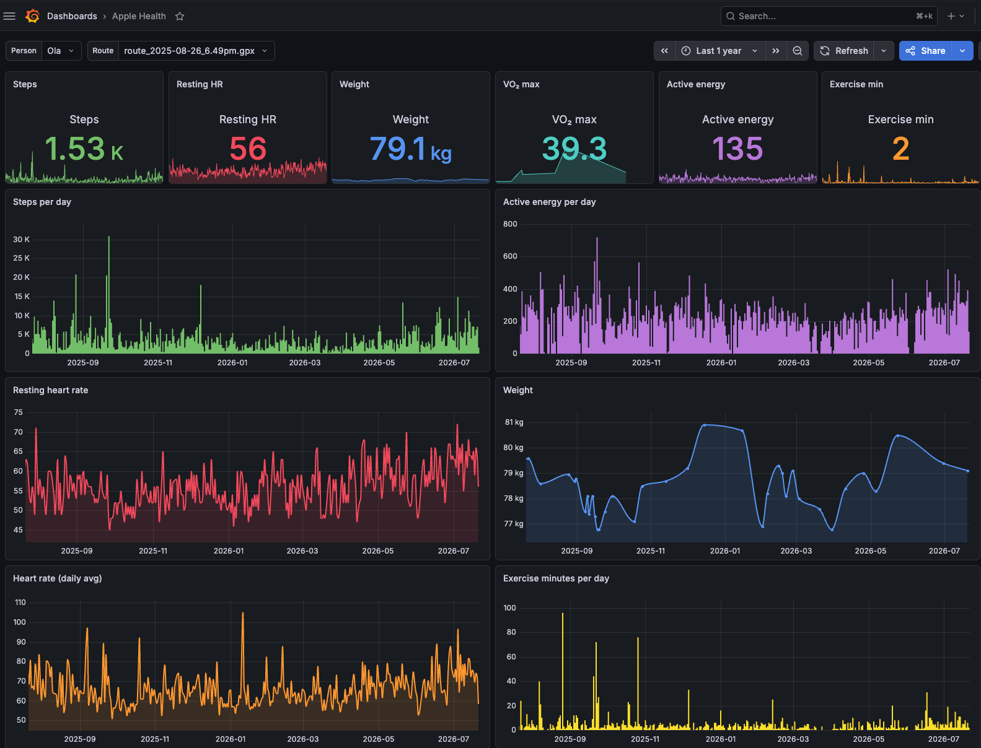Select the Active energy stat panel title

696,84
